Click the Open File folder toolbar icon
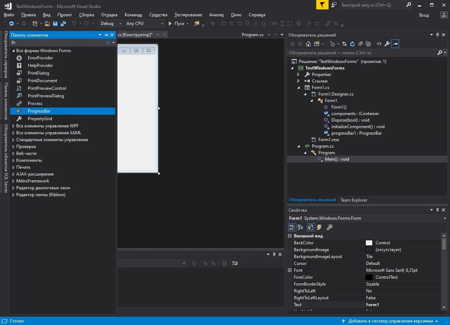Image resolution: width=450 pixels, height=325 pixels. tap(47, 24)
